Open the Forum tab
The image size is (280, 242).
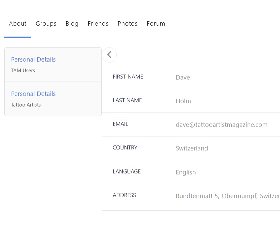tap(156, 24)
